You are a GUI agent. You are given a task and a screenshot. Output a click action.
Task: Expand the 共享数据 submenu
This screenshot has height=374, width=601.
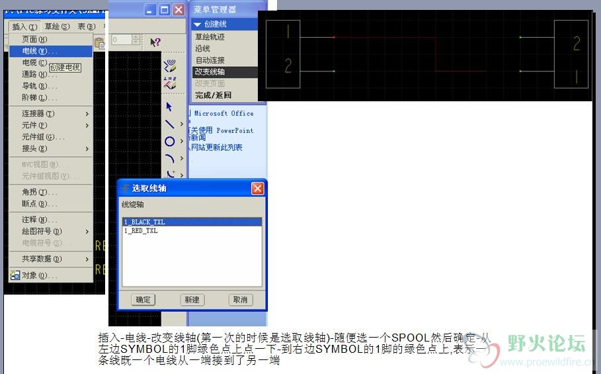pyautogui.click(x=51, y=259)
